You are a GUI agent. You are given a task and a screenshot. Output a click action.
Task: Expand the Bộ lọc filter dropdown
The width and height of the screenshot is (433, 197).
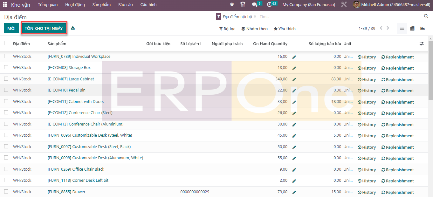(227, 29)
